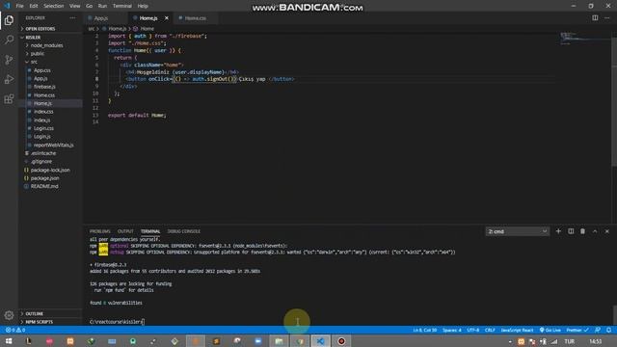
Task: Open the terminal selector dropdown
Action: [x=518, y=231]
